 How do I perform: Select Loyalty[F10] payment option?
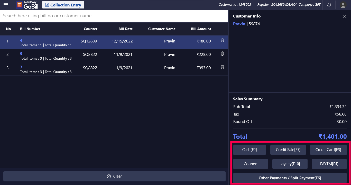290,164
